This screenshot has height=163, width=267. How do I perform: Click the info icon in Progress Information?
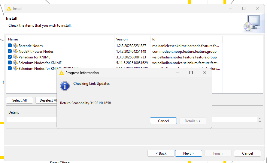[x=65, y=86]
